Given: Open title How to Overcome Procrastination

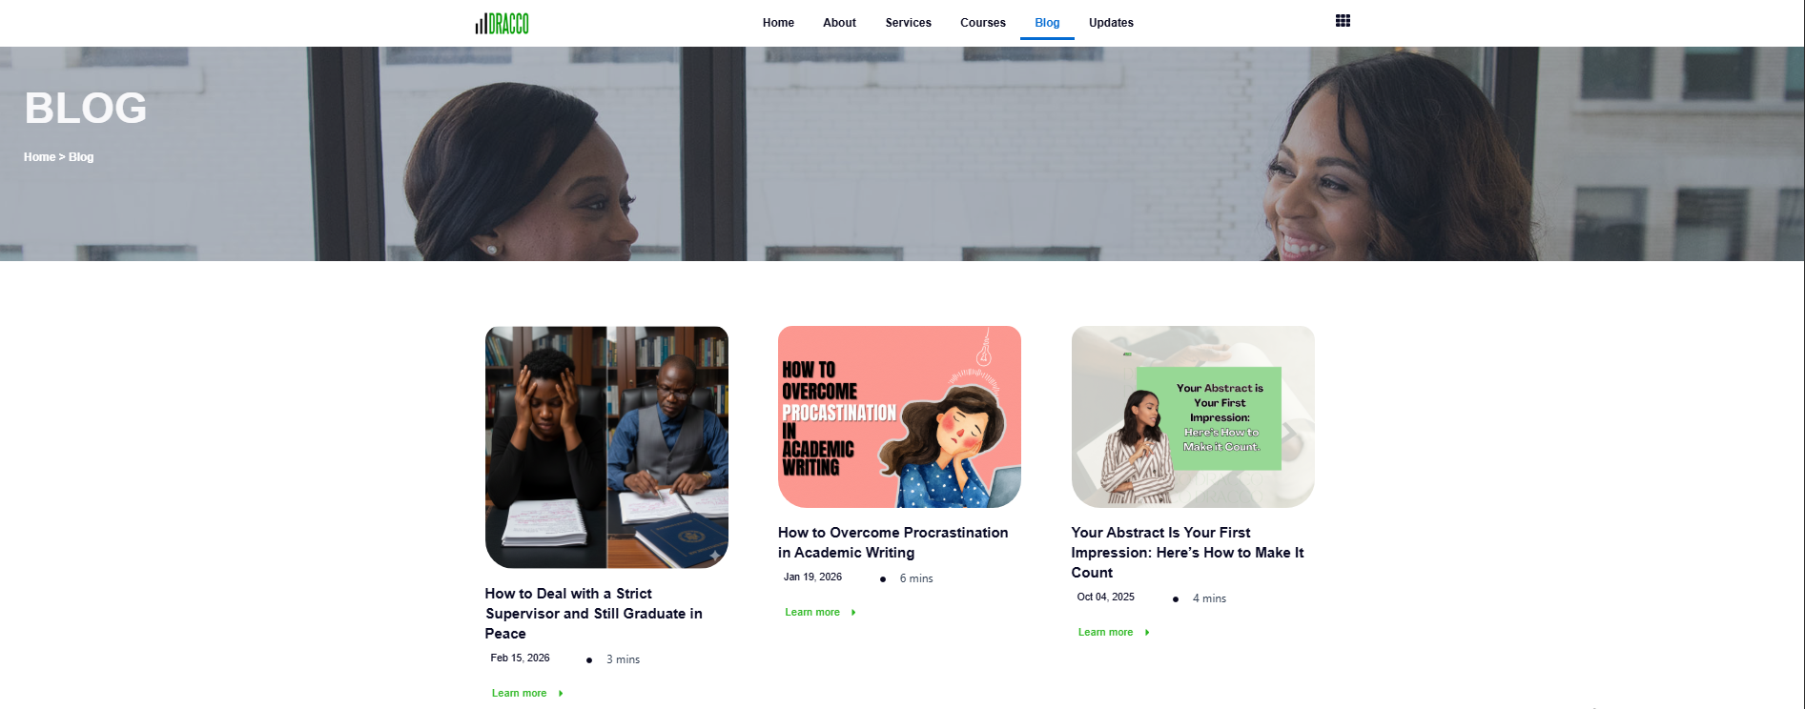Looking at the screenshot, I should click(x=892, y=542).
